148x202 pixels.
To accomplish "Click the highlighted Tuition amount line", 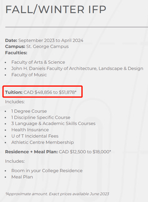I will tap(41, 92).
